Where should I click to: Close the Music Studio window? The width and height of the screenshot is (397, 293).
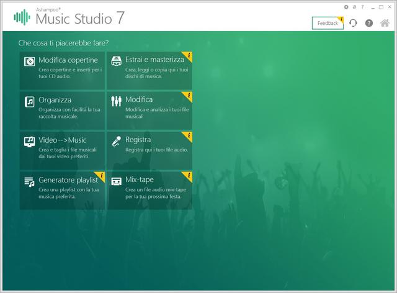(390, 7)
